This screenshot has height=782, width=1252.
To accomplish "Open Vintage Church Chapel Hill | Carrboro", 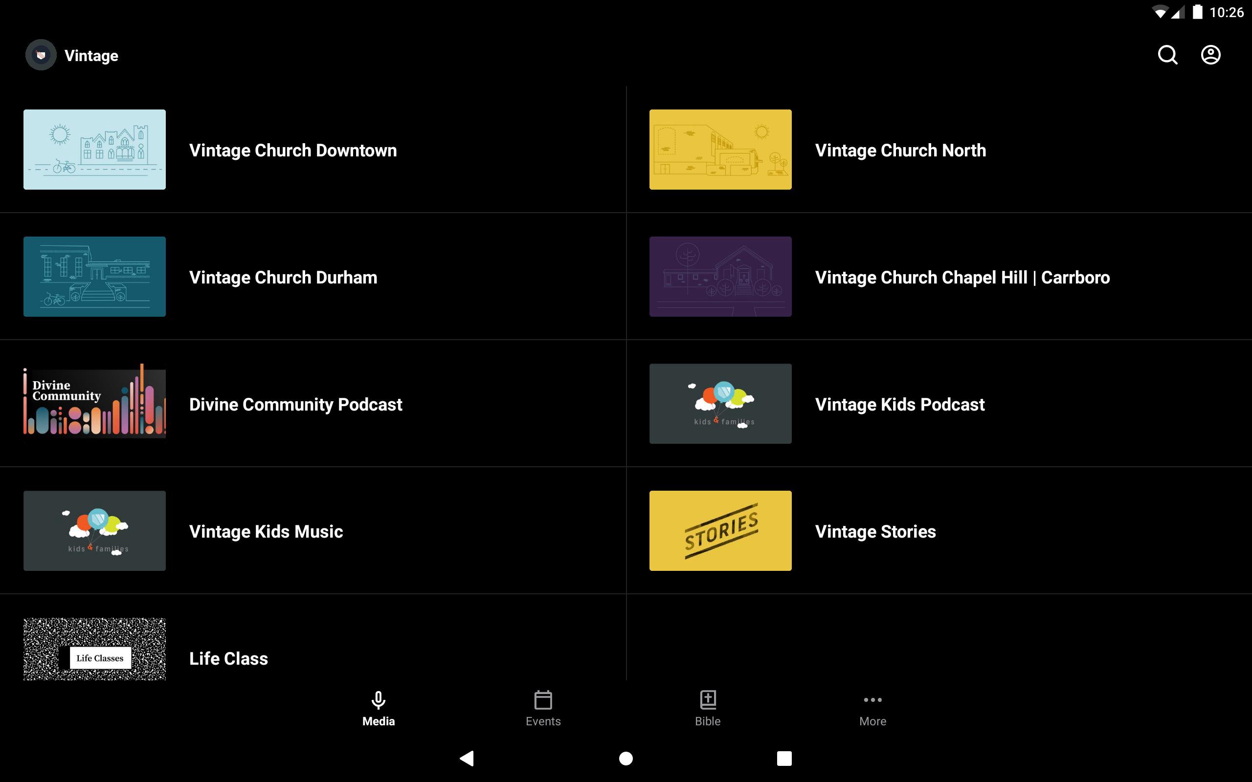I will point(962,277).
